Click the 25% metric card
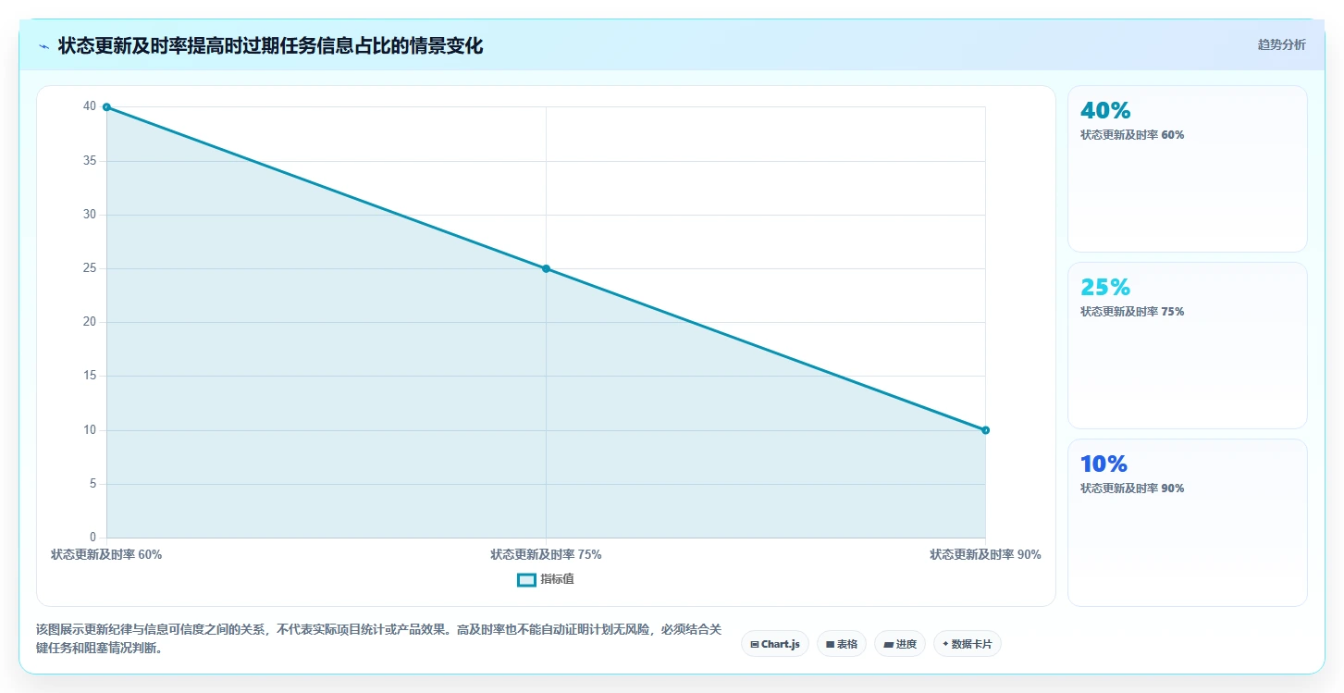Image resolution: width=1344 pixels, height=693 pixels. click(1188, 346)
